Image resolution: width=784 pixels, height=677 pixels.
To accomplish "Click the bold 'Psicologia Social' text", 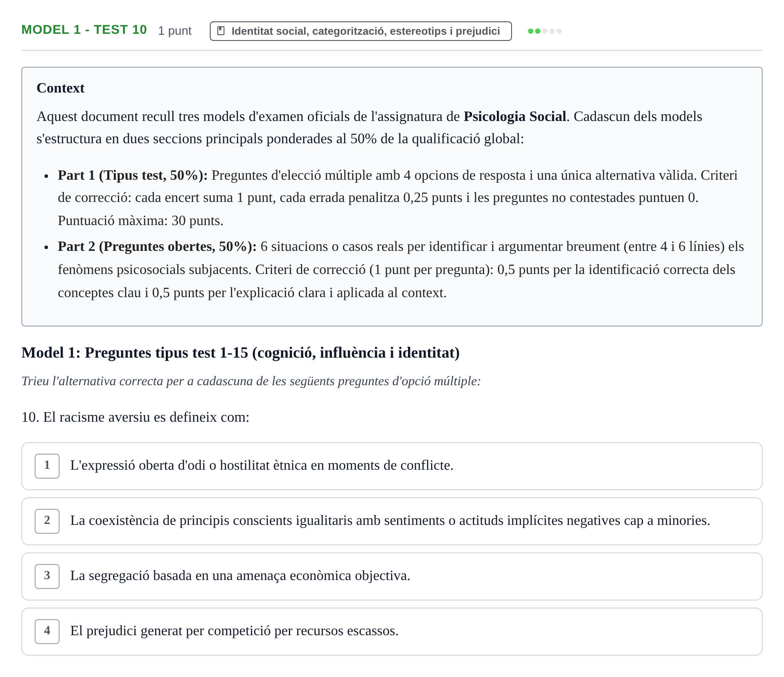I will pyautogui.click(x=515, y=117).
